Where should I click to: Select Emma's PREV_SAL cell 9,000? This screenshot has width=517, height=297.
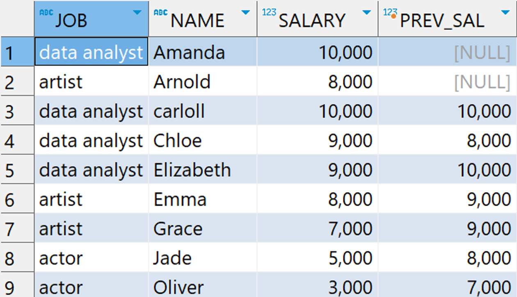coord(448,199)
